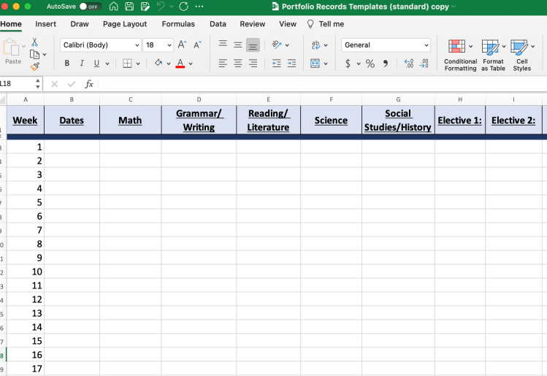Click the Format Painter brush icon
547x376 pixels.
click(x=34, y=66)
